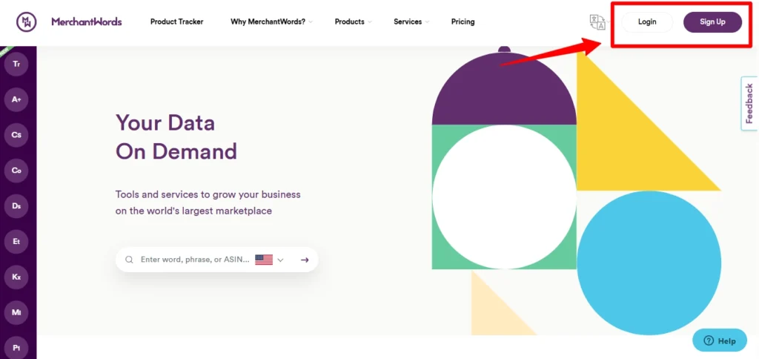The height and width of the screenshot is (359, 759).
Task: Open the Tr sidebar tool
Action: point(16,64)
